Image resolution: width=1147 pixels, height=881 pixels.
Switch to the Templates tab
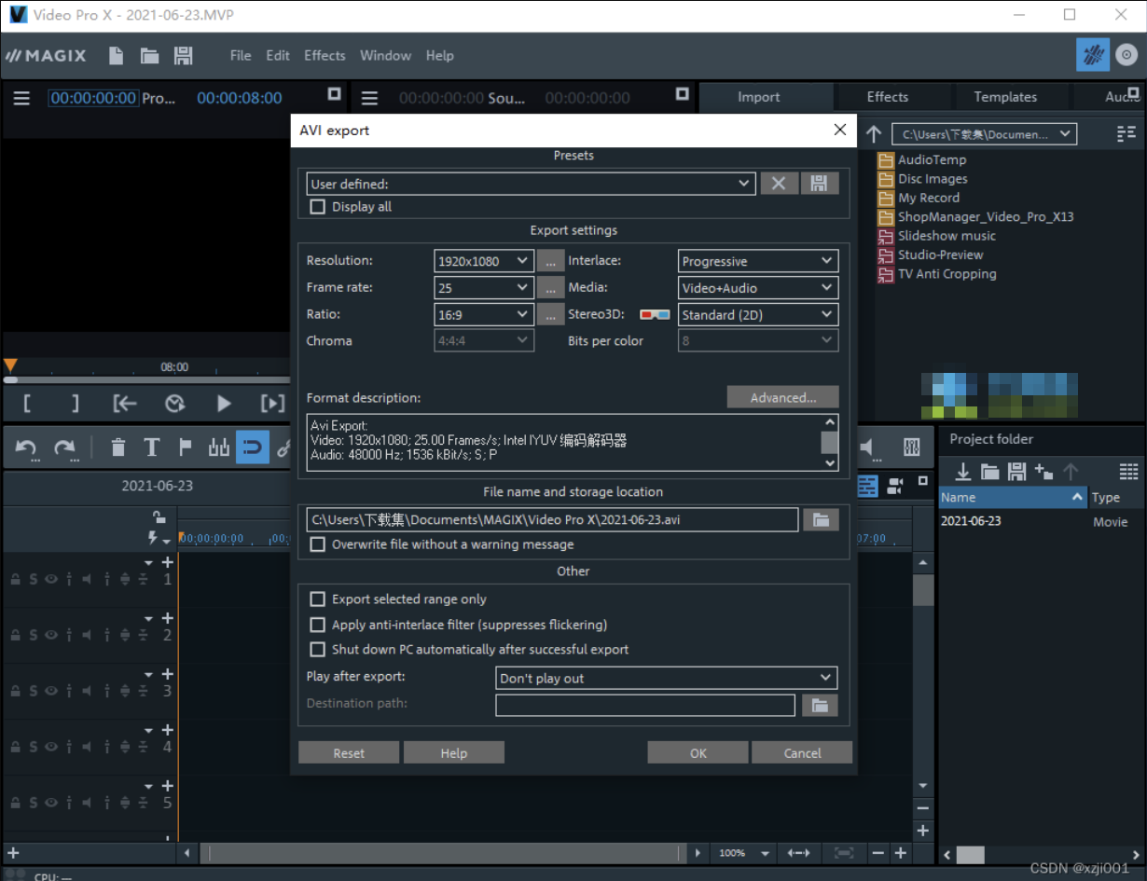tap(1004, 97)
